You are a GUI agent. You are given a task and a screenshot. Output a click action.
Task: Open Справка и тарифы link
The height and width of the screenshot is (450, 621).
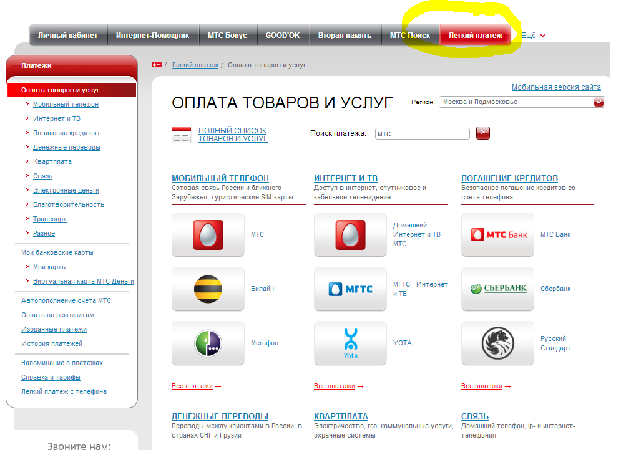pyautogui.click(x=51, y=377)
